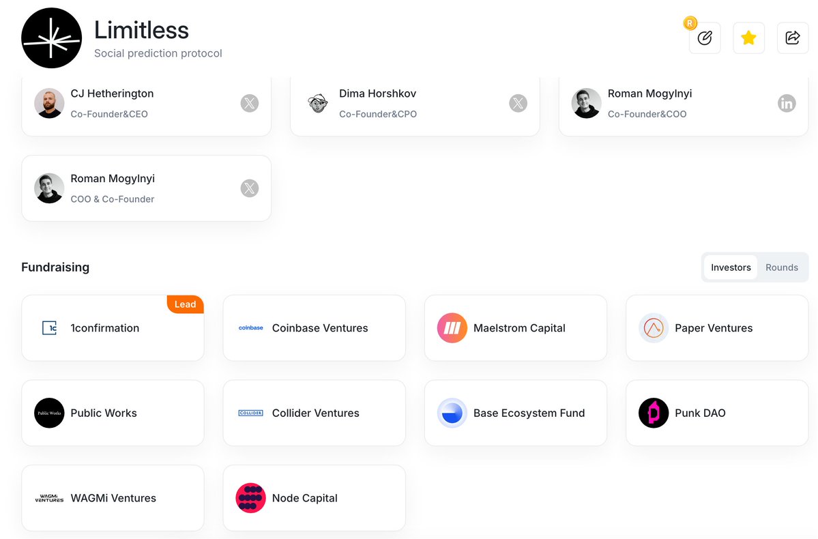Open CJ Hetherington's X profile icon

(250, 103)
